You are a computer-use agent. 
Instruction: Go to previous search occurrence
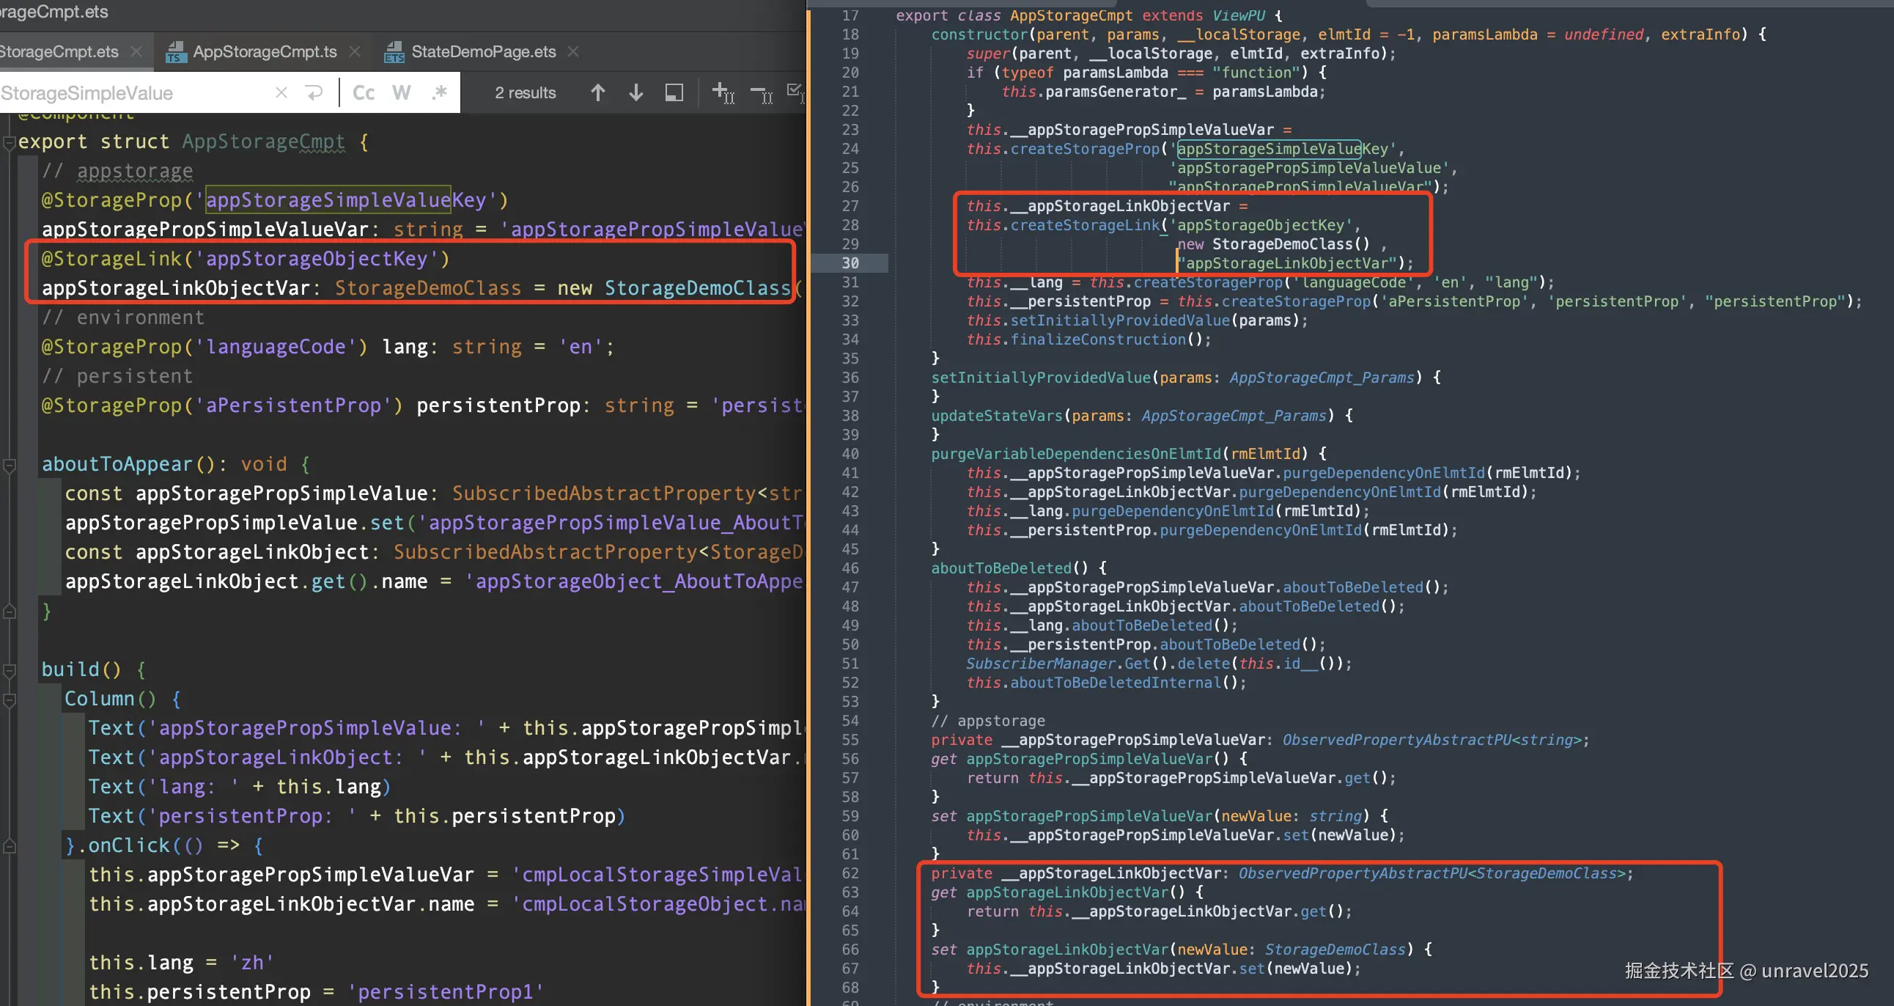tap(598, 92)
